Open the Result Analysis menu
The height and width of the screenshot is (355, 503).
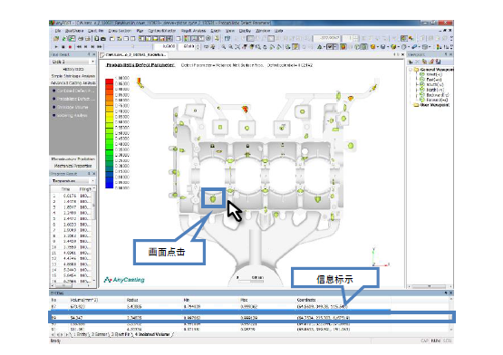click(193, 31)
